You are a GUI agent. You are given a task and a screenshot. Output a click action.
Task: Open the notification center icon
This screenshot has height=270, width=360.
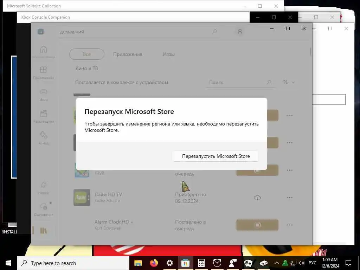click(x=348, y=263)
